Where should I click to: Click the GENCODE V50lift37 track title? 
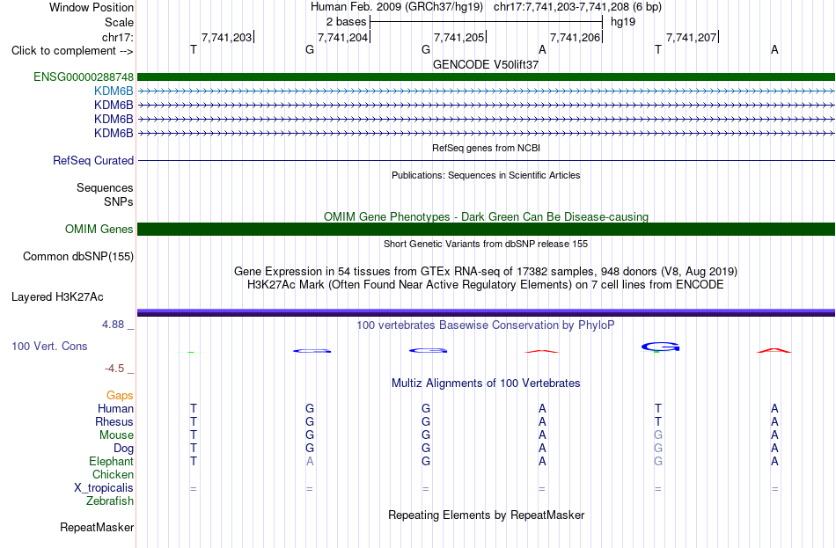pyautogui.click(x=486, y=64)
